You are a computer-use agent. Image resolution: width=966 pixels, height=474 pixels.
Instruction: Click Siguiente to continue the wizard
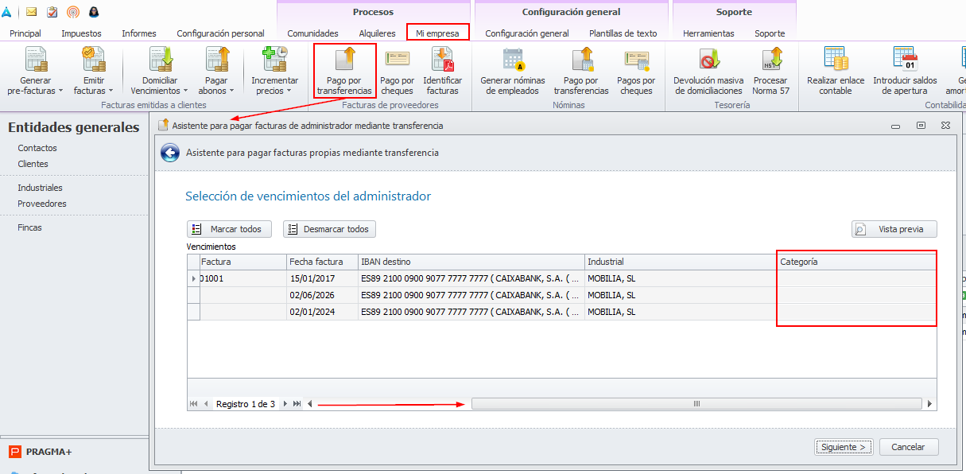point(844,447)
